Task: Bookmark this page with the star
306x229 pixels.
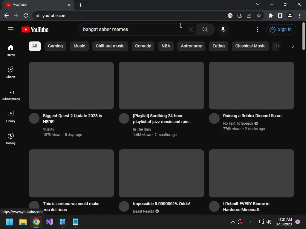Action: (259, 16)
